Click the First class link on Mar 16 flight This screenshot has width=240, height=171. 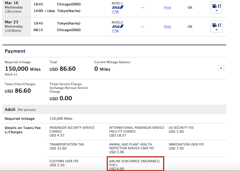[x=167, y=8]
